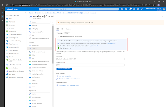
Task: Open Azure Virtual Desktop in favorites
Action: click(x=14, y=41)
